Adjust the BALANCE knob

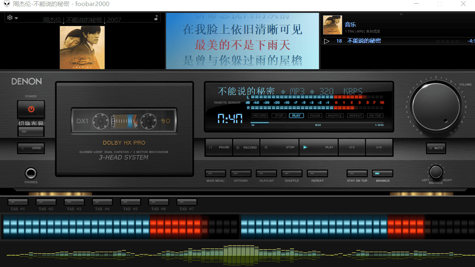click(436, 172)
